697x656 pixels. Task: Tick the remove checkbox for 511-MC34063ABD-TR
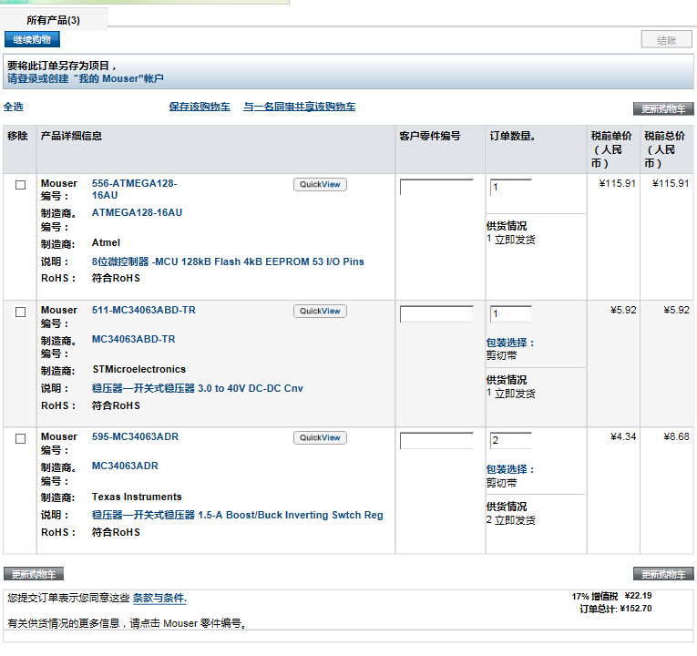(20, 312)
